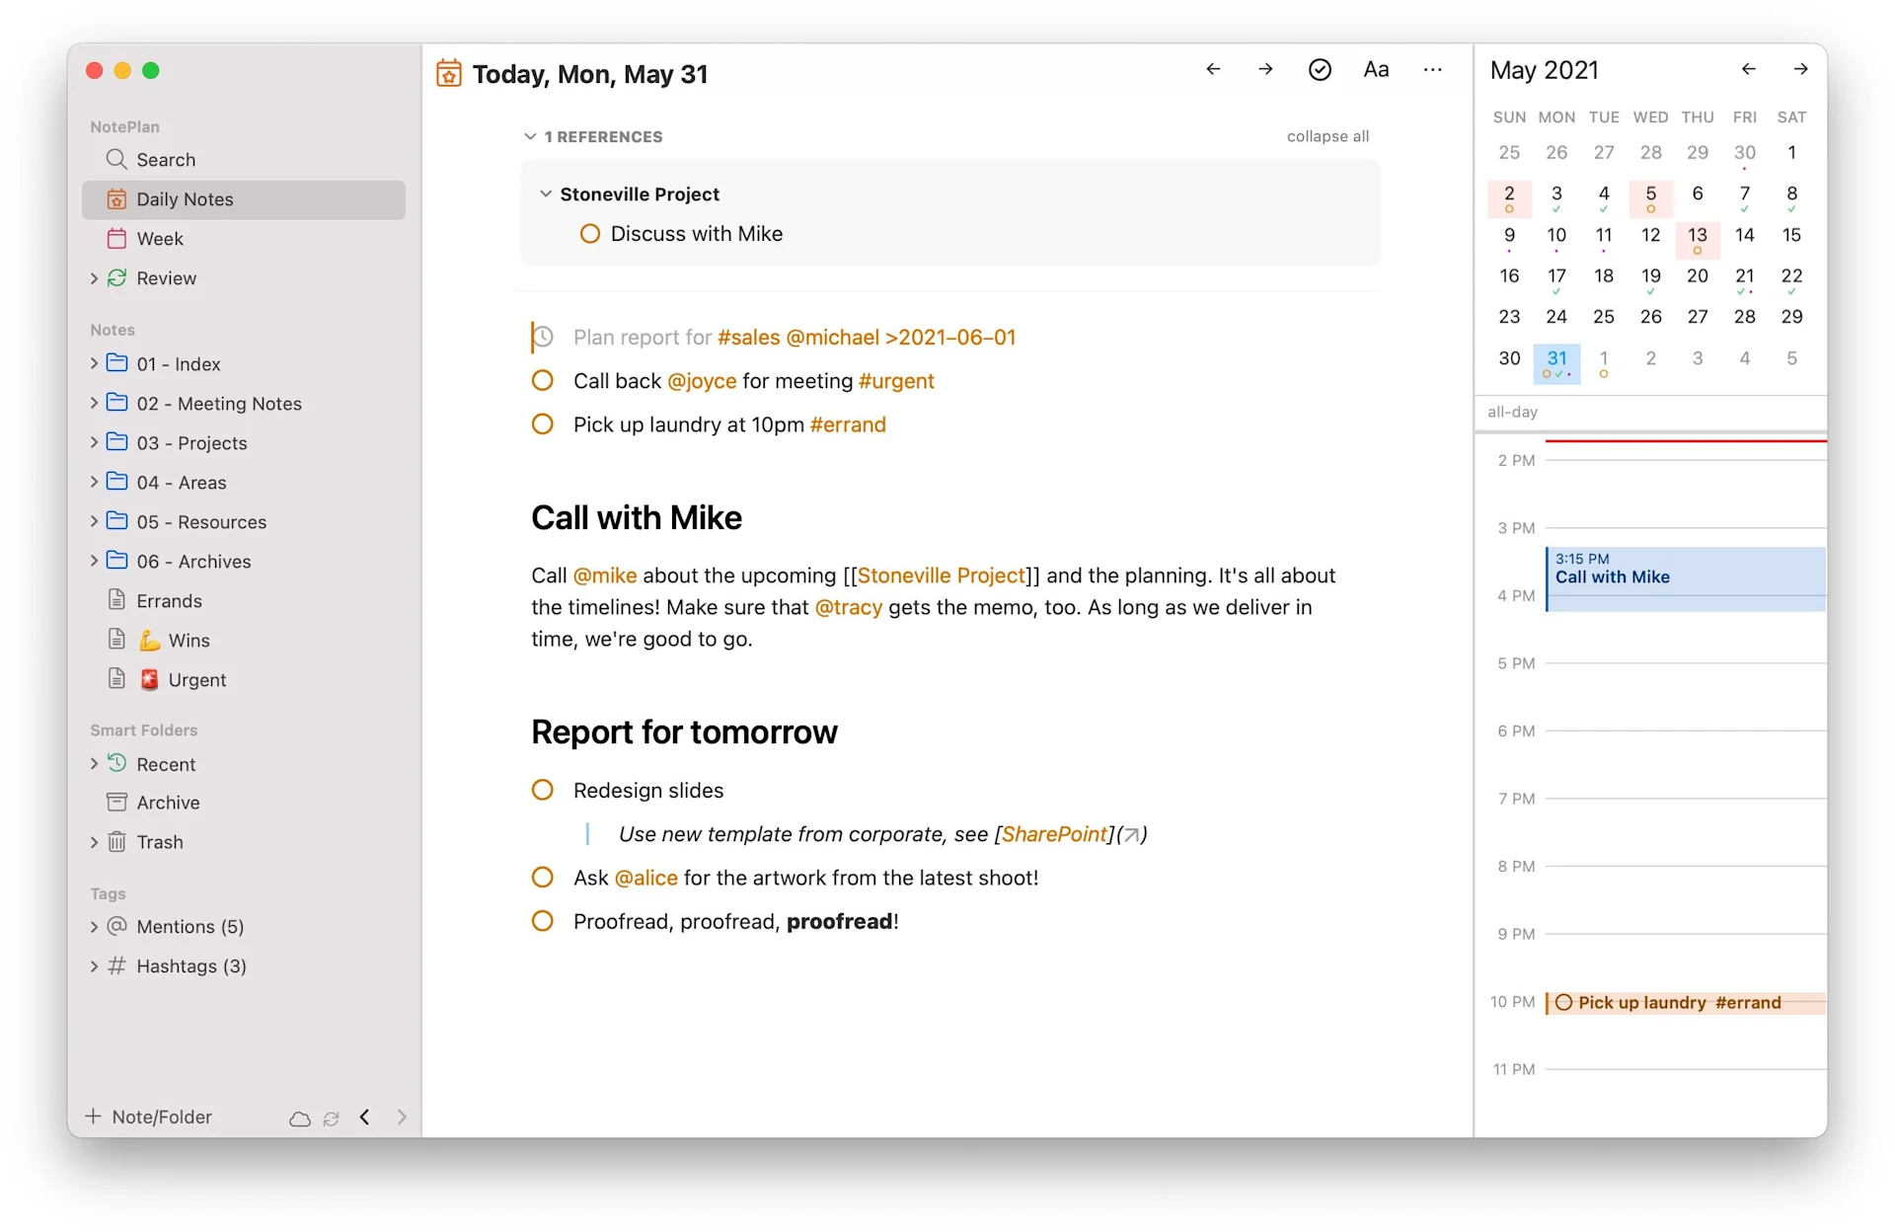Click the collapse all link

coord(1327,136)
